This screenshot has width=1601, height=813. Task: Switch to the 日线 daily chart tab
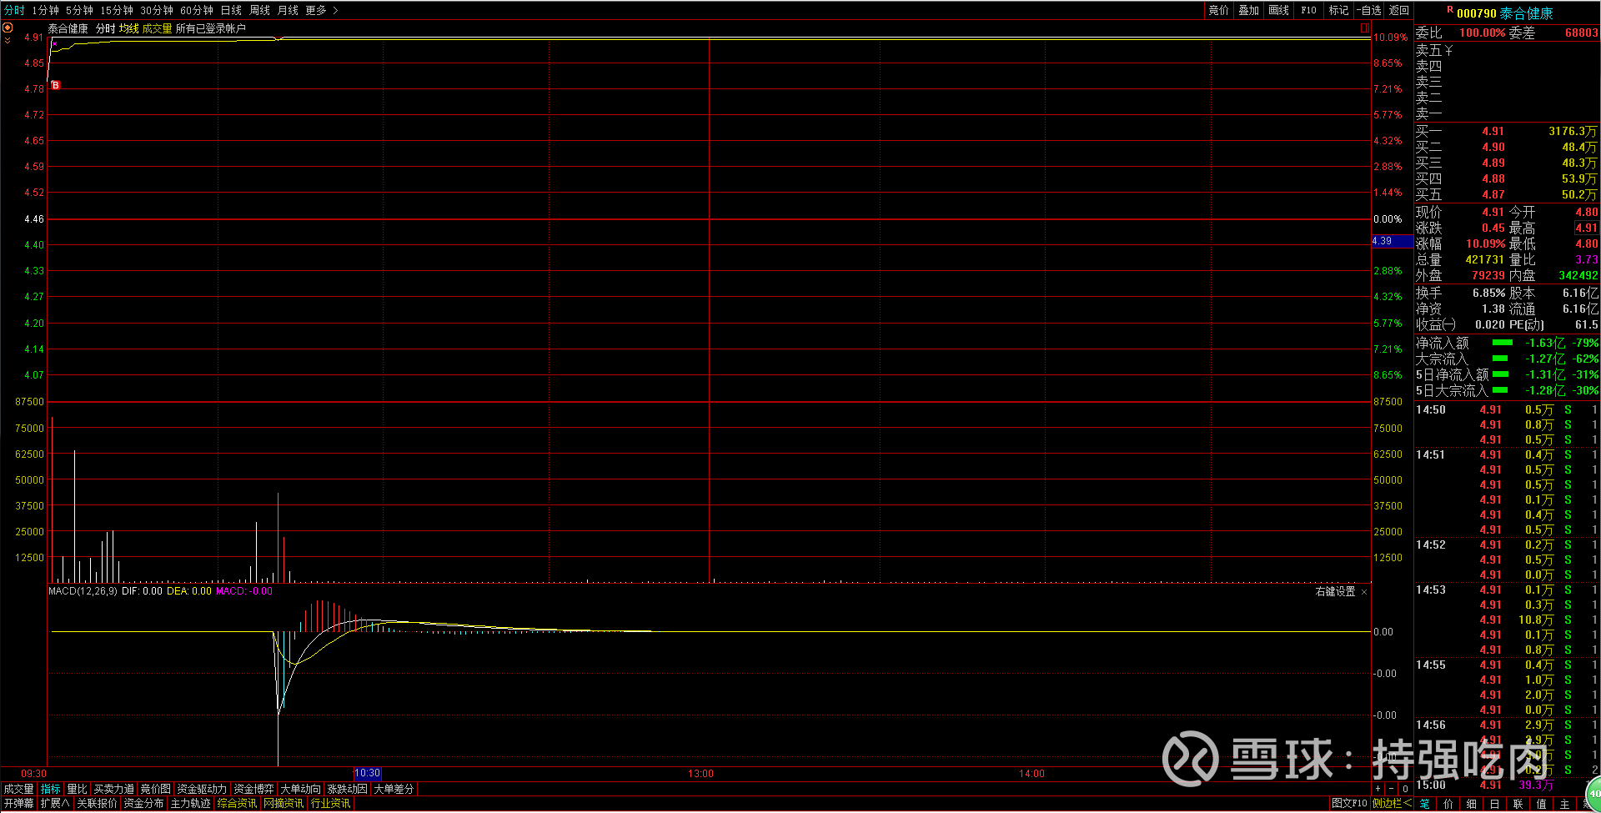click(x=231, y=10)
